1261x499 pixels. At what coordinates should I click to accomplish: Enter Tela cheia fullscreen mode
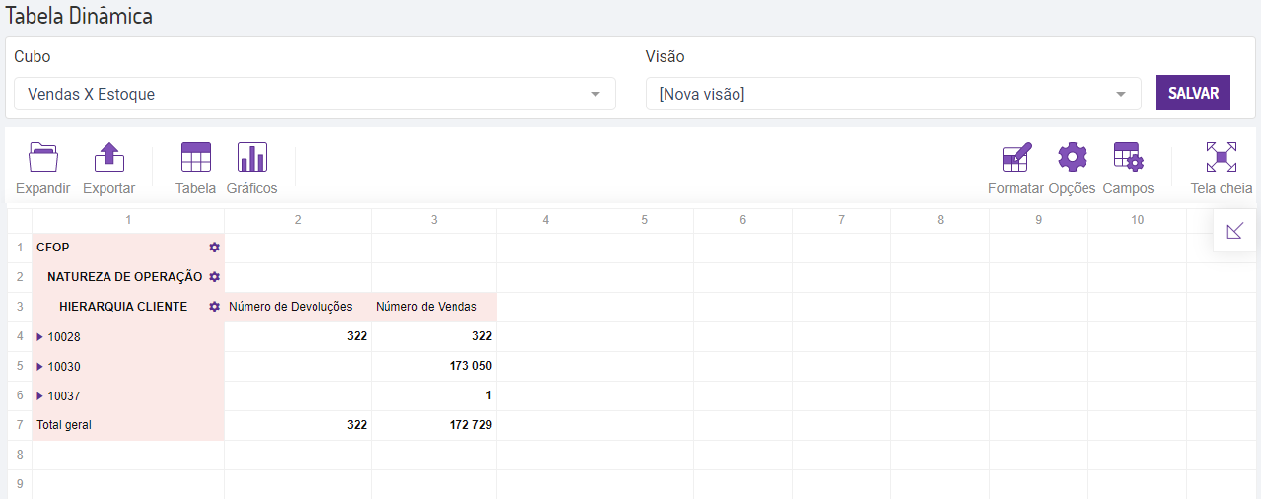(1221, 158)
